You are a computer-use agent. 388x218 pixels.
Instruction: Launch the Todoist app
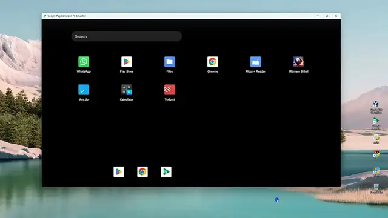click(170, 90)
